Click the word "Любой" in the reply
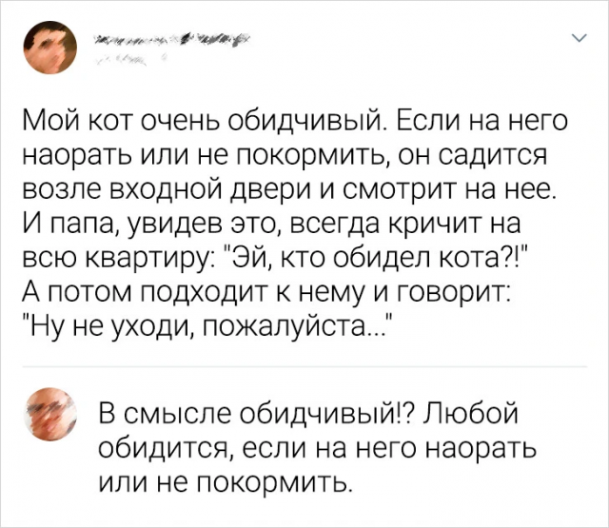609x528 pixels. (472, 414)
